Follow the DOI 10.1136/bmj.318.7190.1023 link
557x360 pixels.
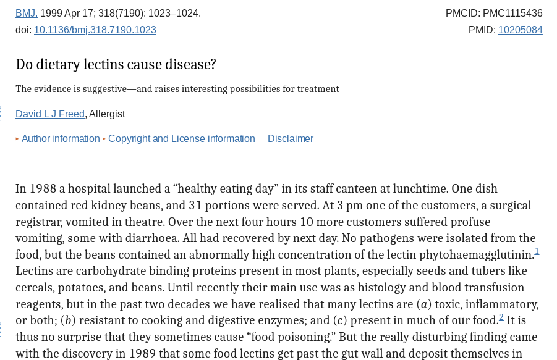(95, 30)
